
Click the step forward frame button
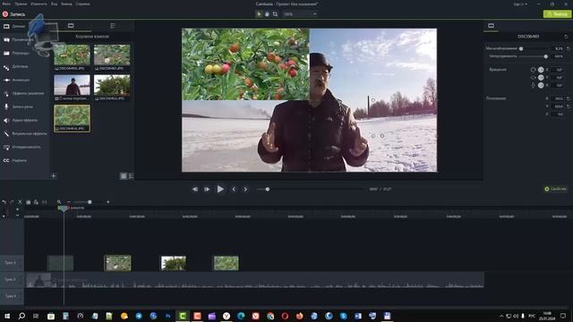[207, 189]
